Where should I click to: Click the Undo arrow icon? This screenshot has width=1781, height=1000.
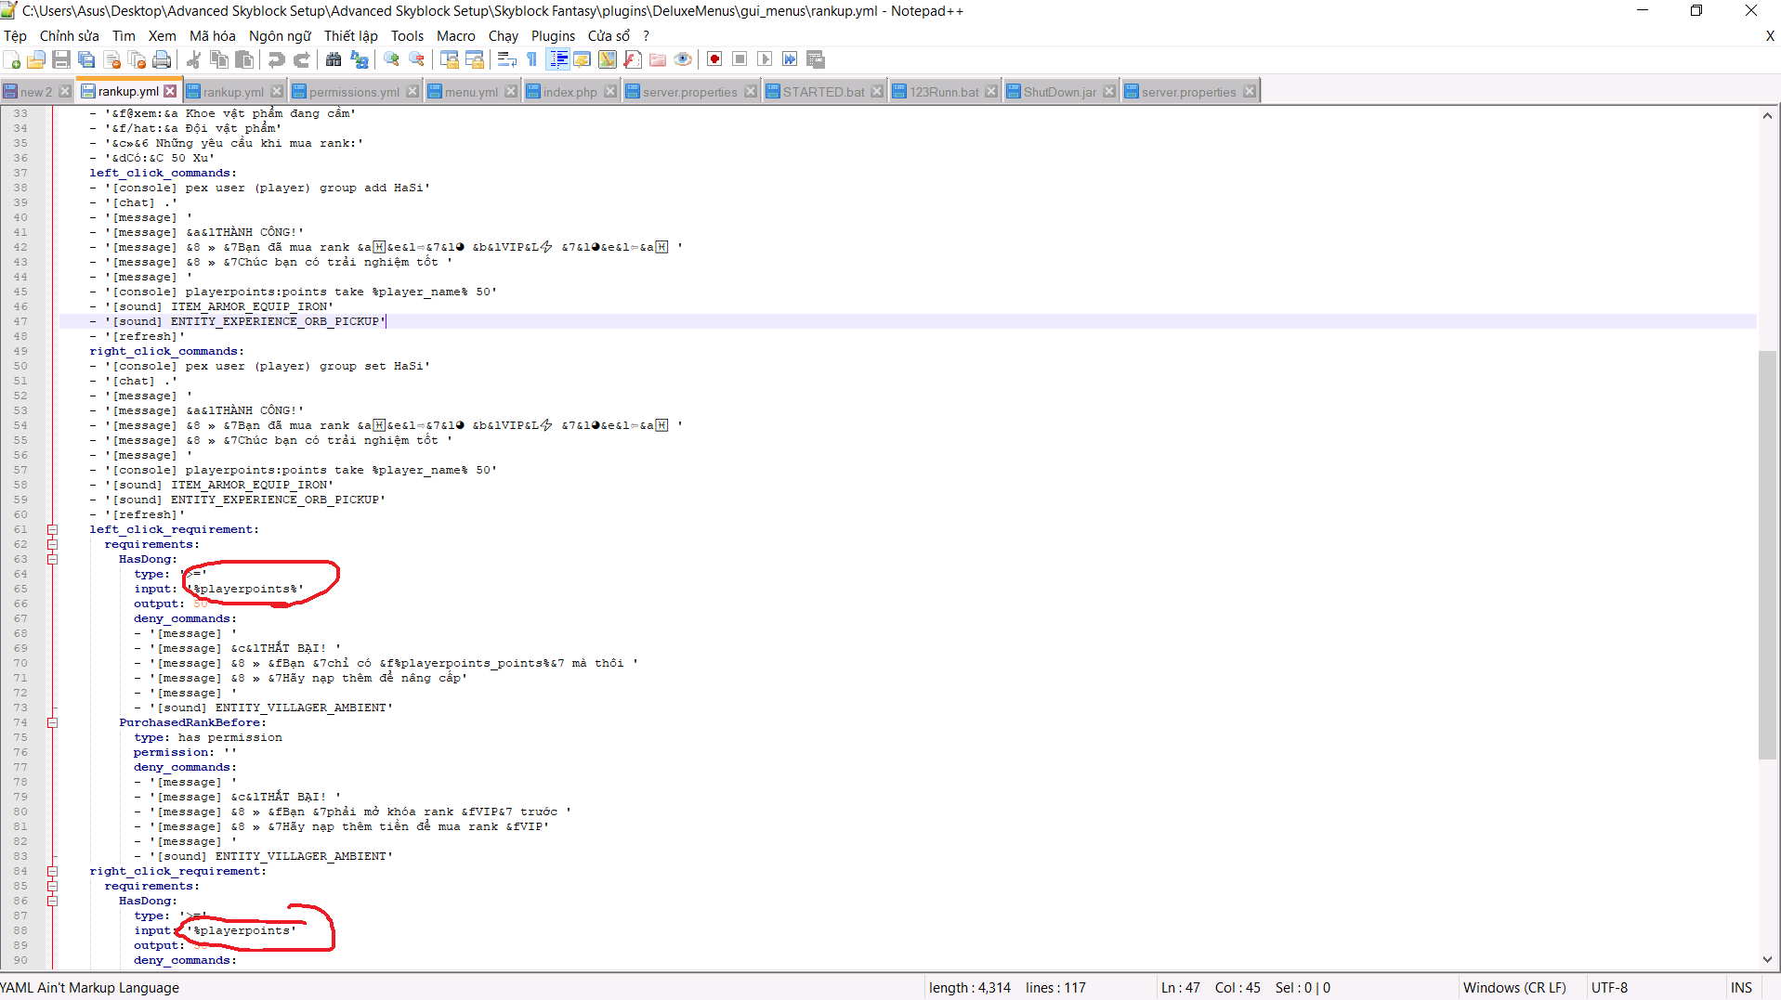pyautogui.click(x=276, y=59)
